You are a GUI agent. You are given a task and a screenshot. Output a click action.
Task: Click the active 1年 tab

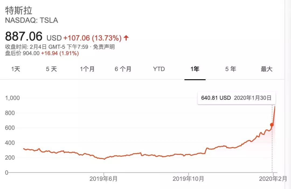[x=195, y=69]
